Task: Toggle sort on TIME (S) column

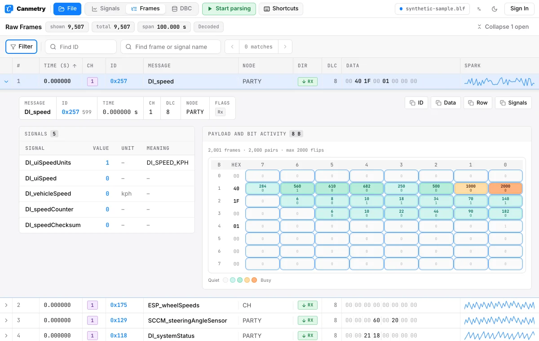Action: click(60, 66)
